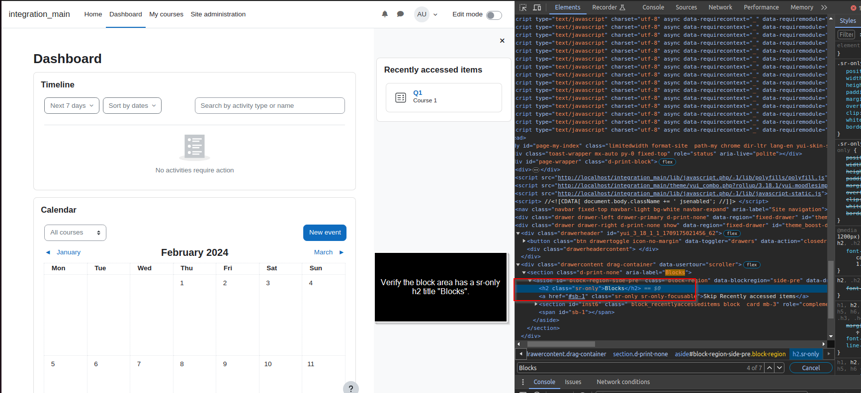
Task: Collapse the drawercontent drag-container div node
Action: click(x=518, y=265)
